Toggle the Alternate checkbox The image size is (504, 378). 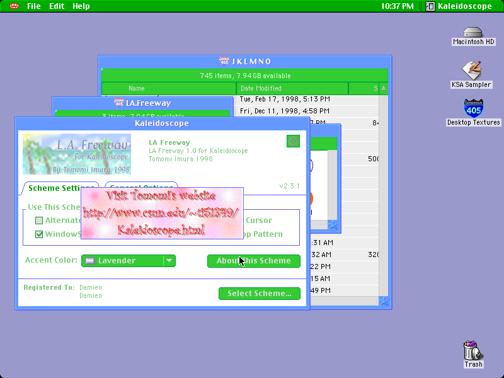pyautogui.click(x=39, y=220)
